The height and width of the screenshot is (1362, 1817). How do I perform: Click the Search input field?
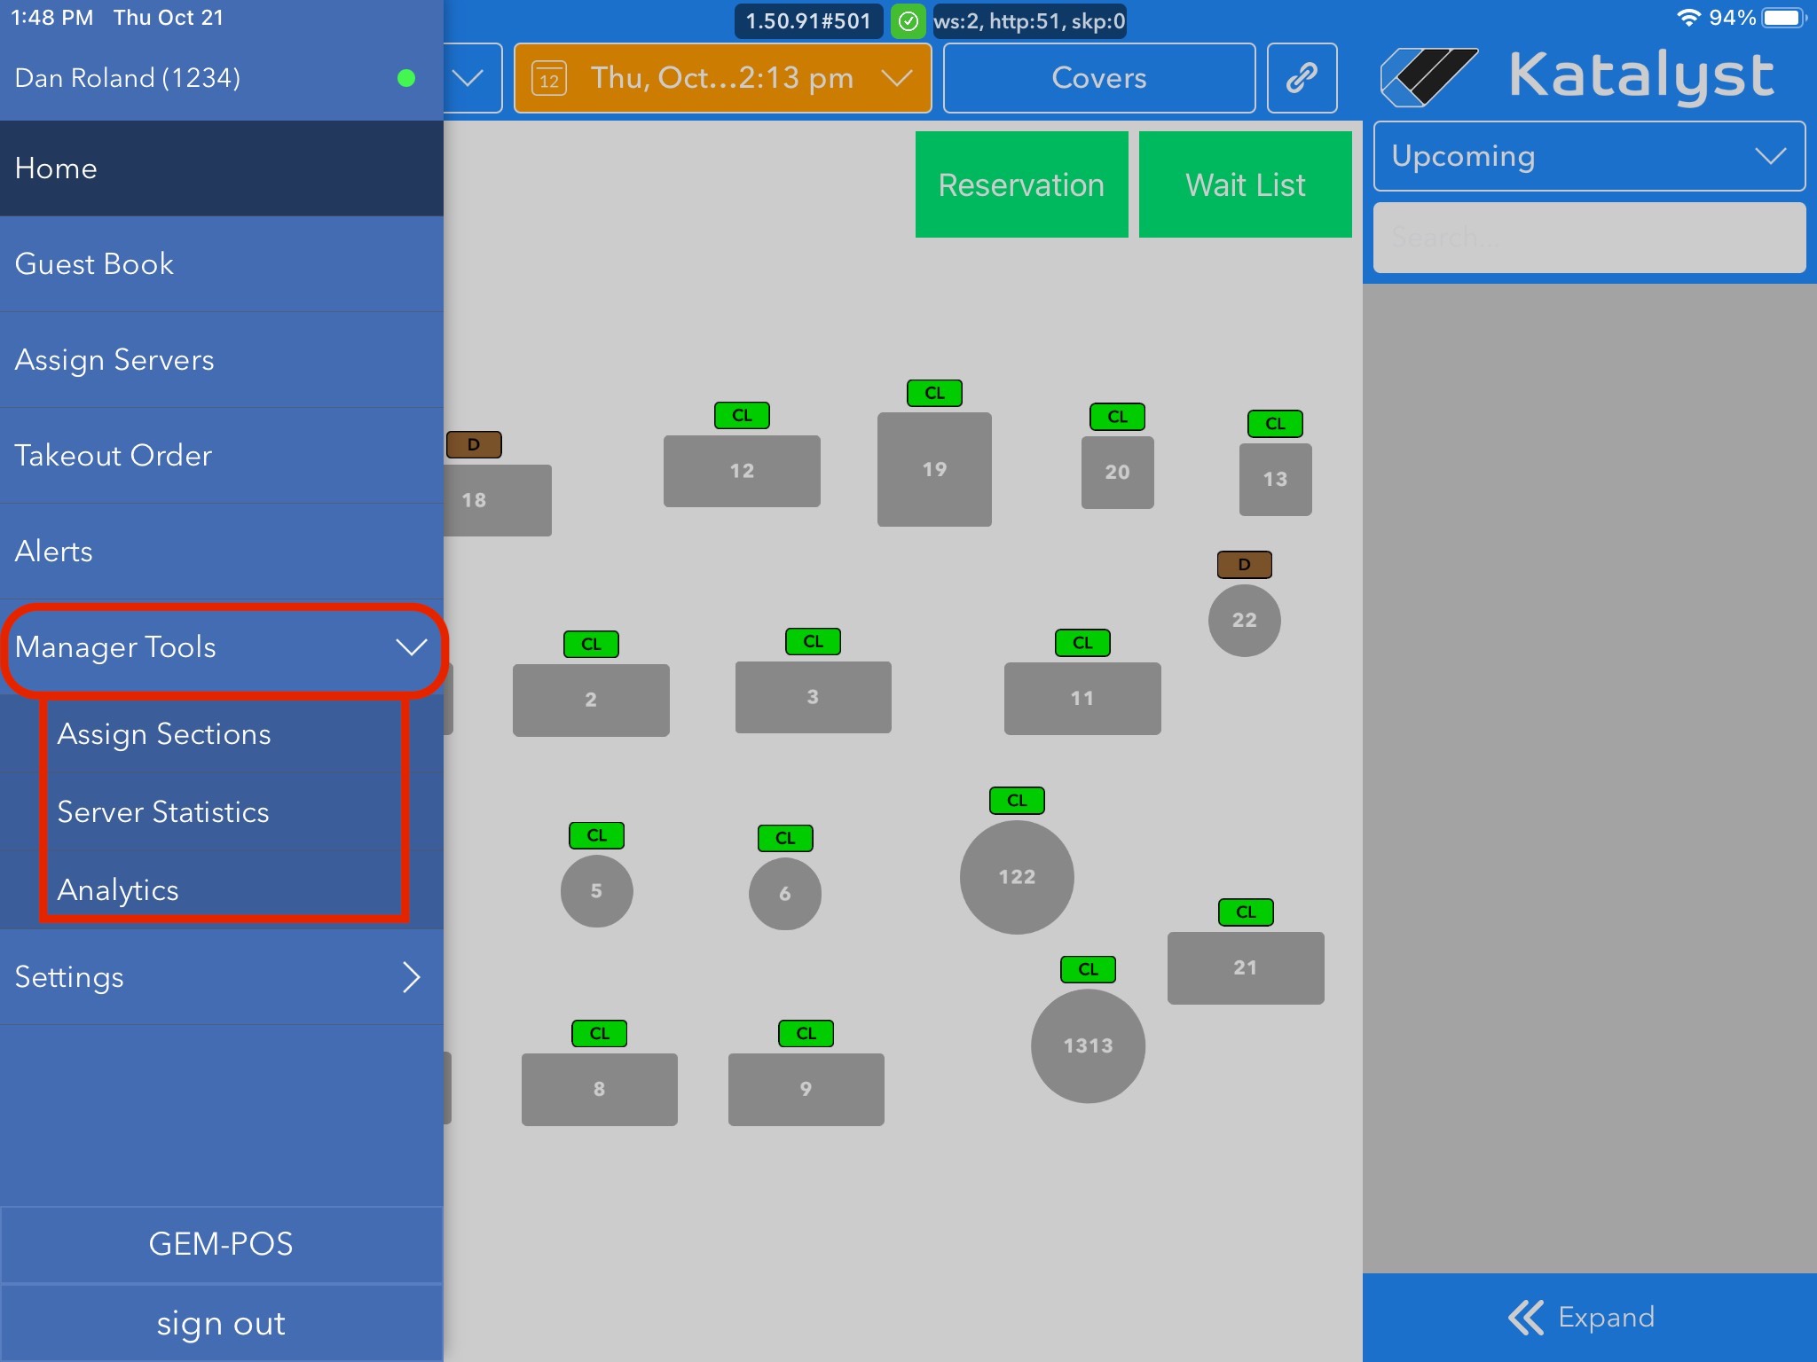[1588, 238]
